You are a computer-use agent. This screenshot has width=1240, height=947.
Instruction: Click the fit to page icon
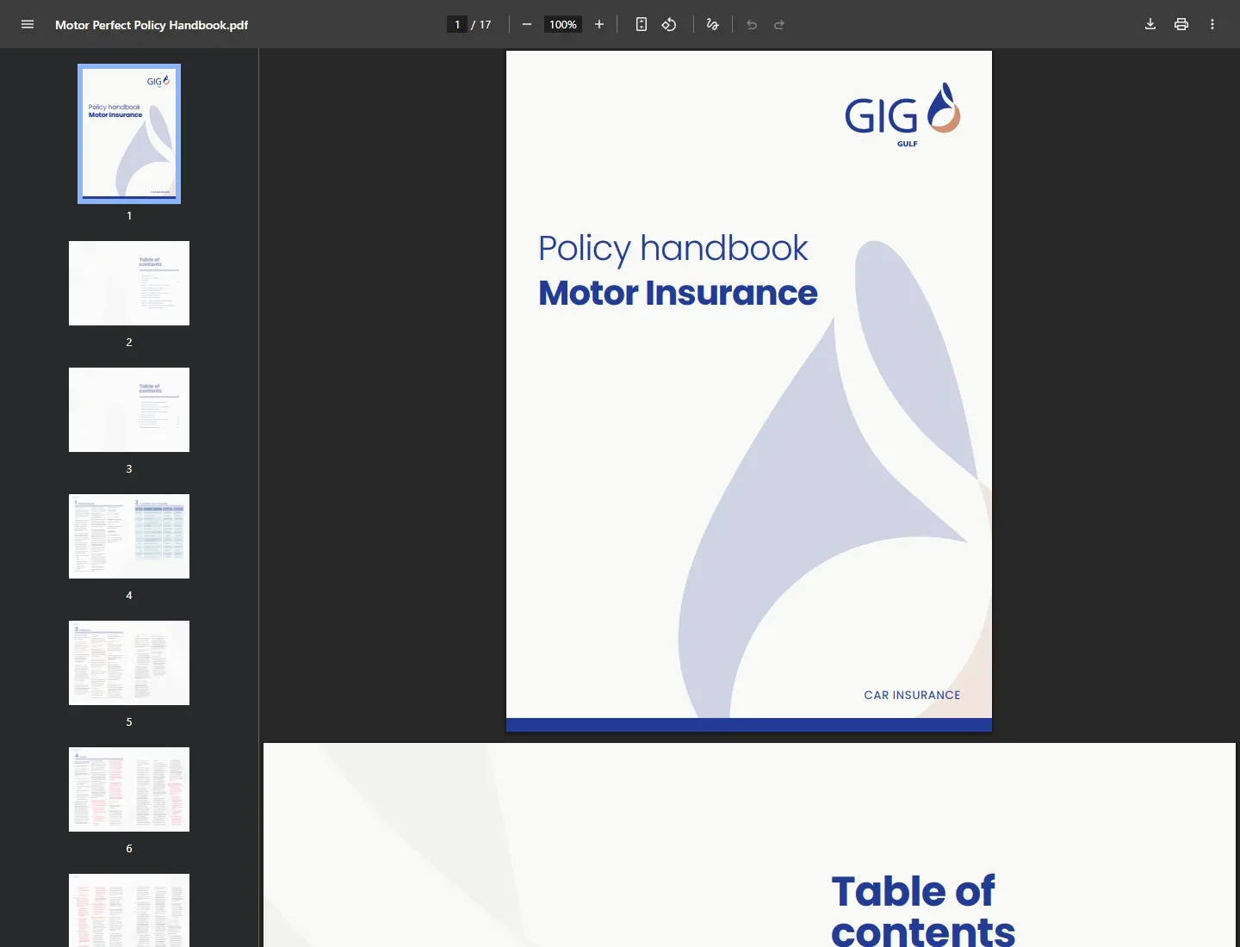(x=642, y=24)
